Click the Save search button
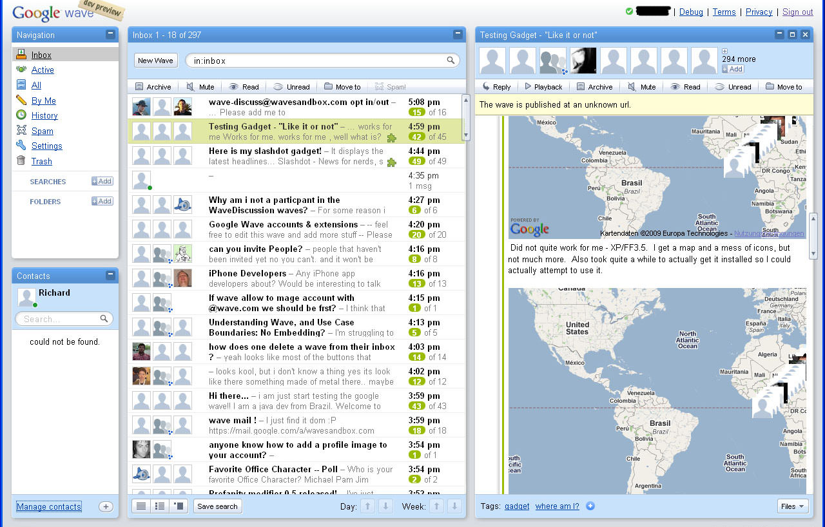The height and width of the screenshot is (527, 825). pos(217,506)
